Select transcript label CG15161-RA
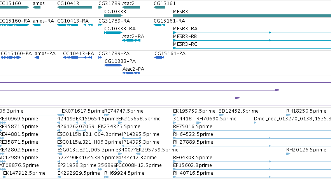This screenshot has width=331, height=179. (x=169, y=21)
